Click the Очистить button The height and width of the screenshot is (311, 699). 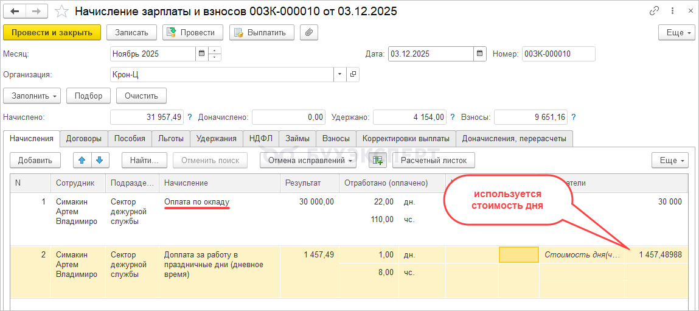pyautogui.click(x=141, y=96)
